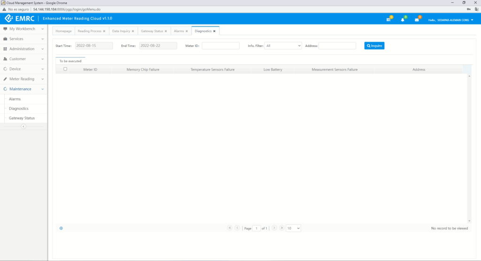481x261 pixels.
Task: Go to last page arrow
Action: [x=282, y=228]
